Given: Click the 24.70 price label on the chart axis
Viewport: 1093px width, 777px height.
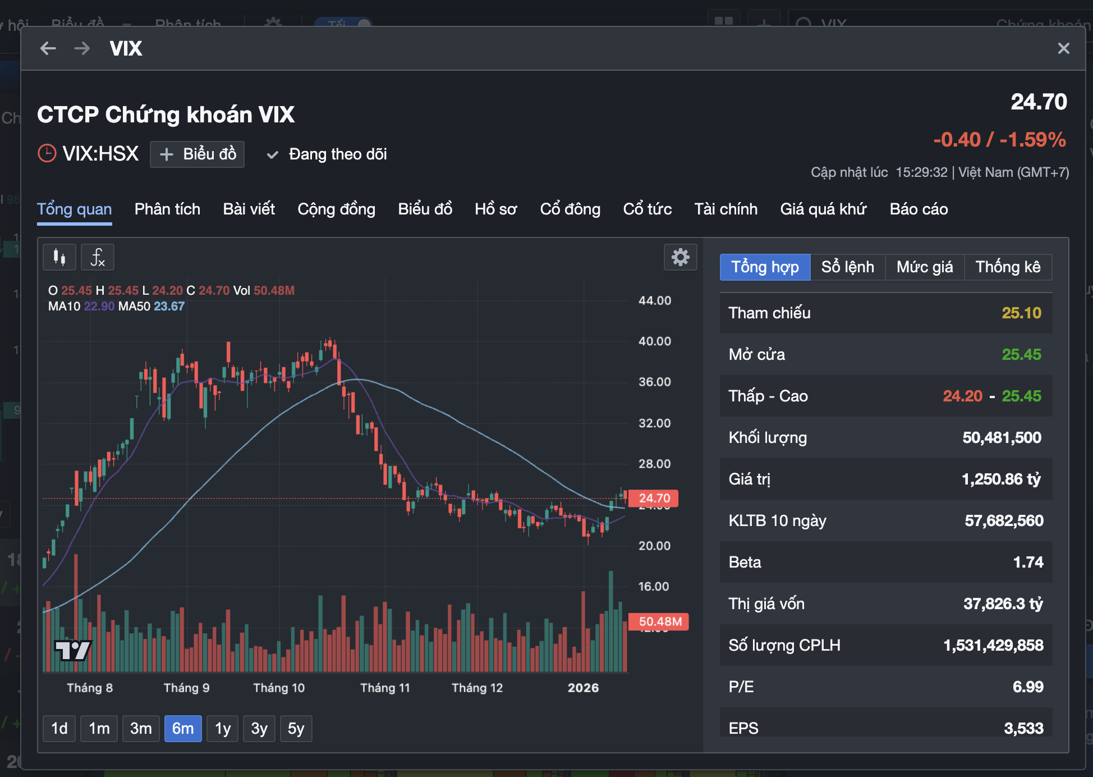Looking at the screenshot, I should pos(654,498).
